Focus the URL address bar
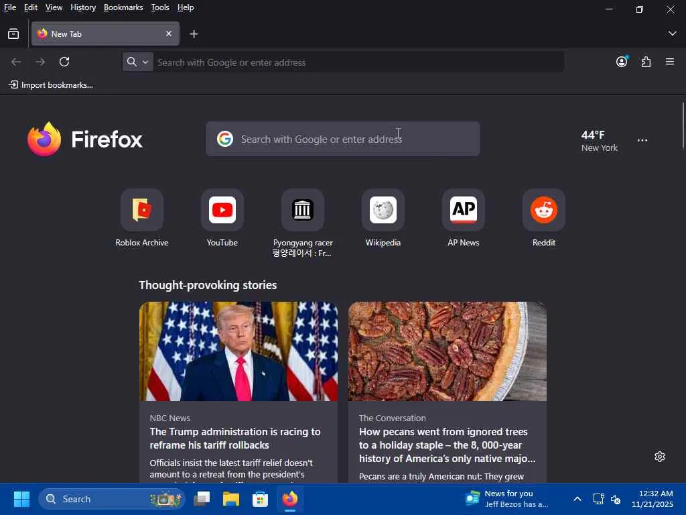Image resolution: width=686 pixels, height=515 pixels. (x=358, y=62)
